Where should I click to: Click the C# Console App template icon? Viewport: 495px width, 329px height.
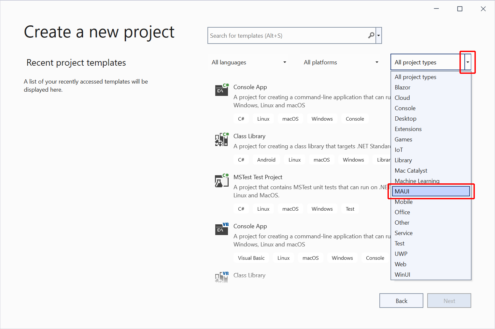click(x=222, y=90)
